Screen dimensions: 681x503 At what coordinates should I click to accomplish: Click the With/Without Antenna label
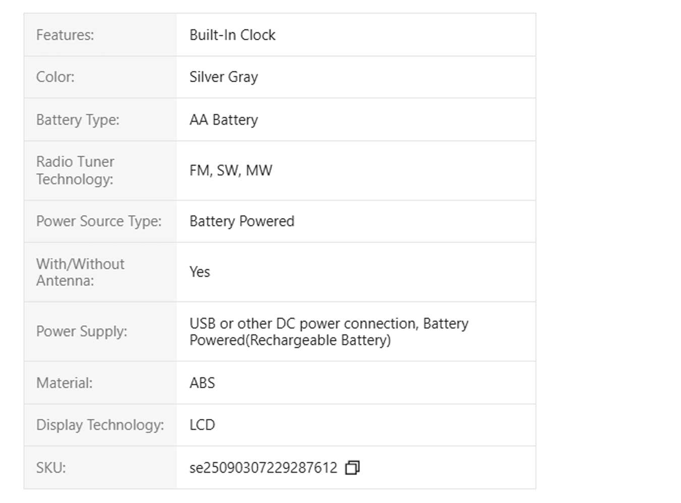point(80,272)
